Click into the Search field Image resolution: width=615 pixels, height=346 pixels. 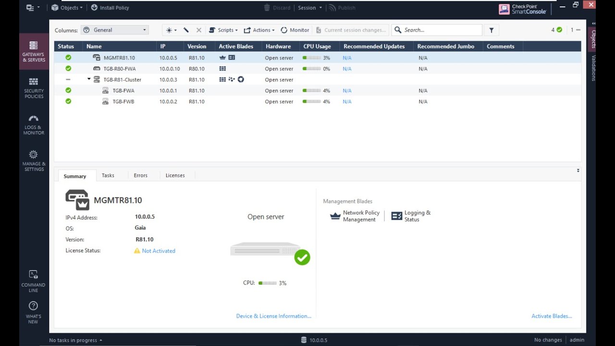(437, 30)
